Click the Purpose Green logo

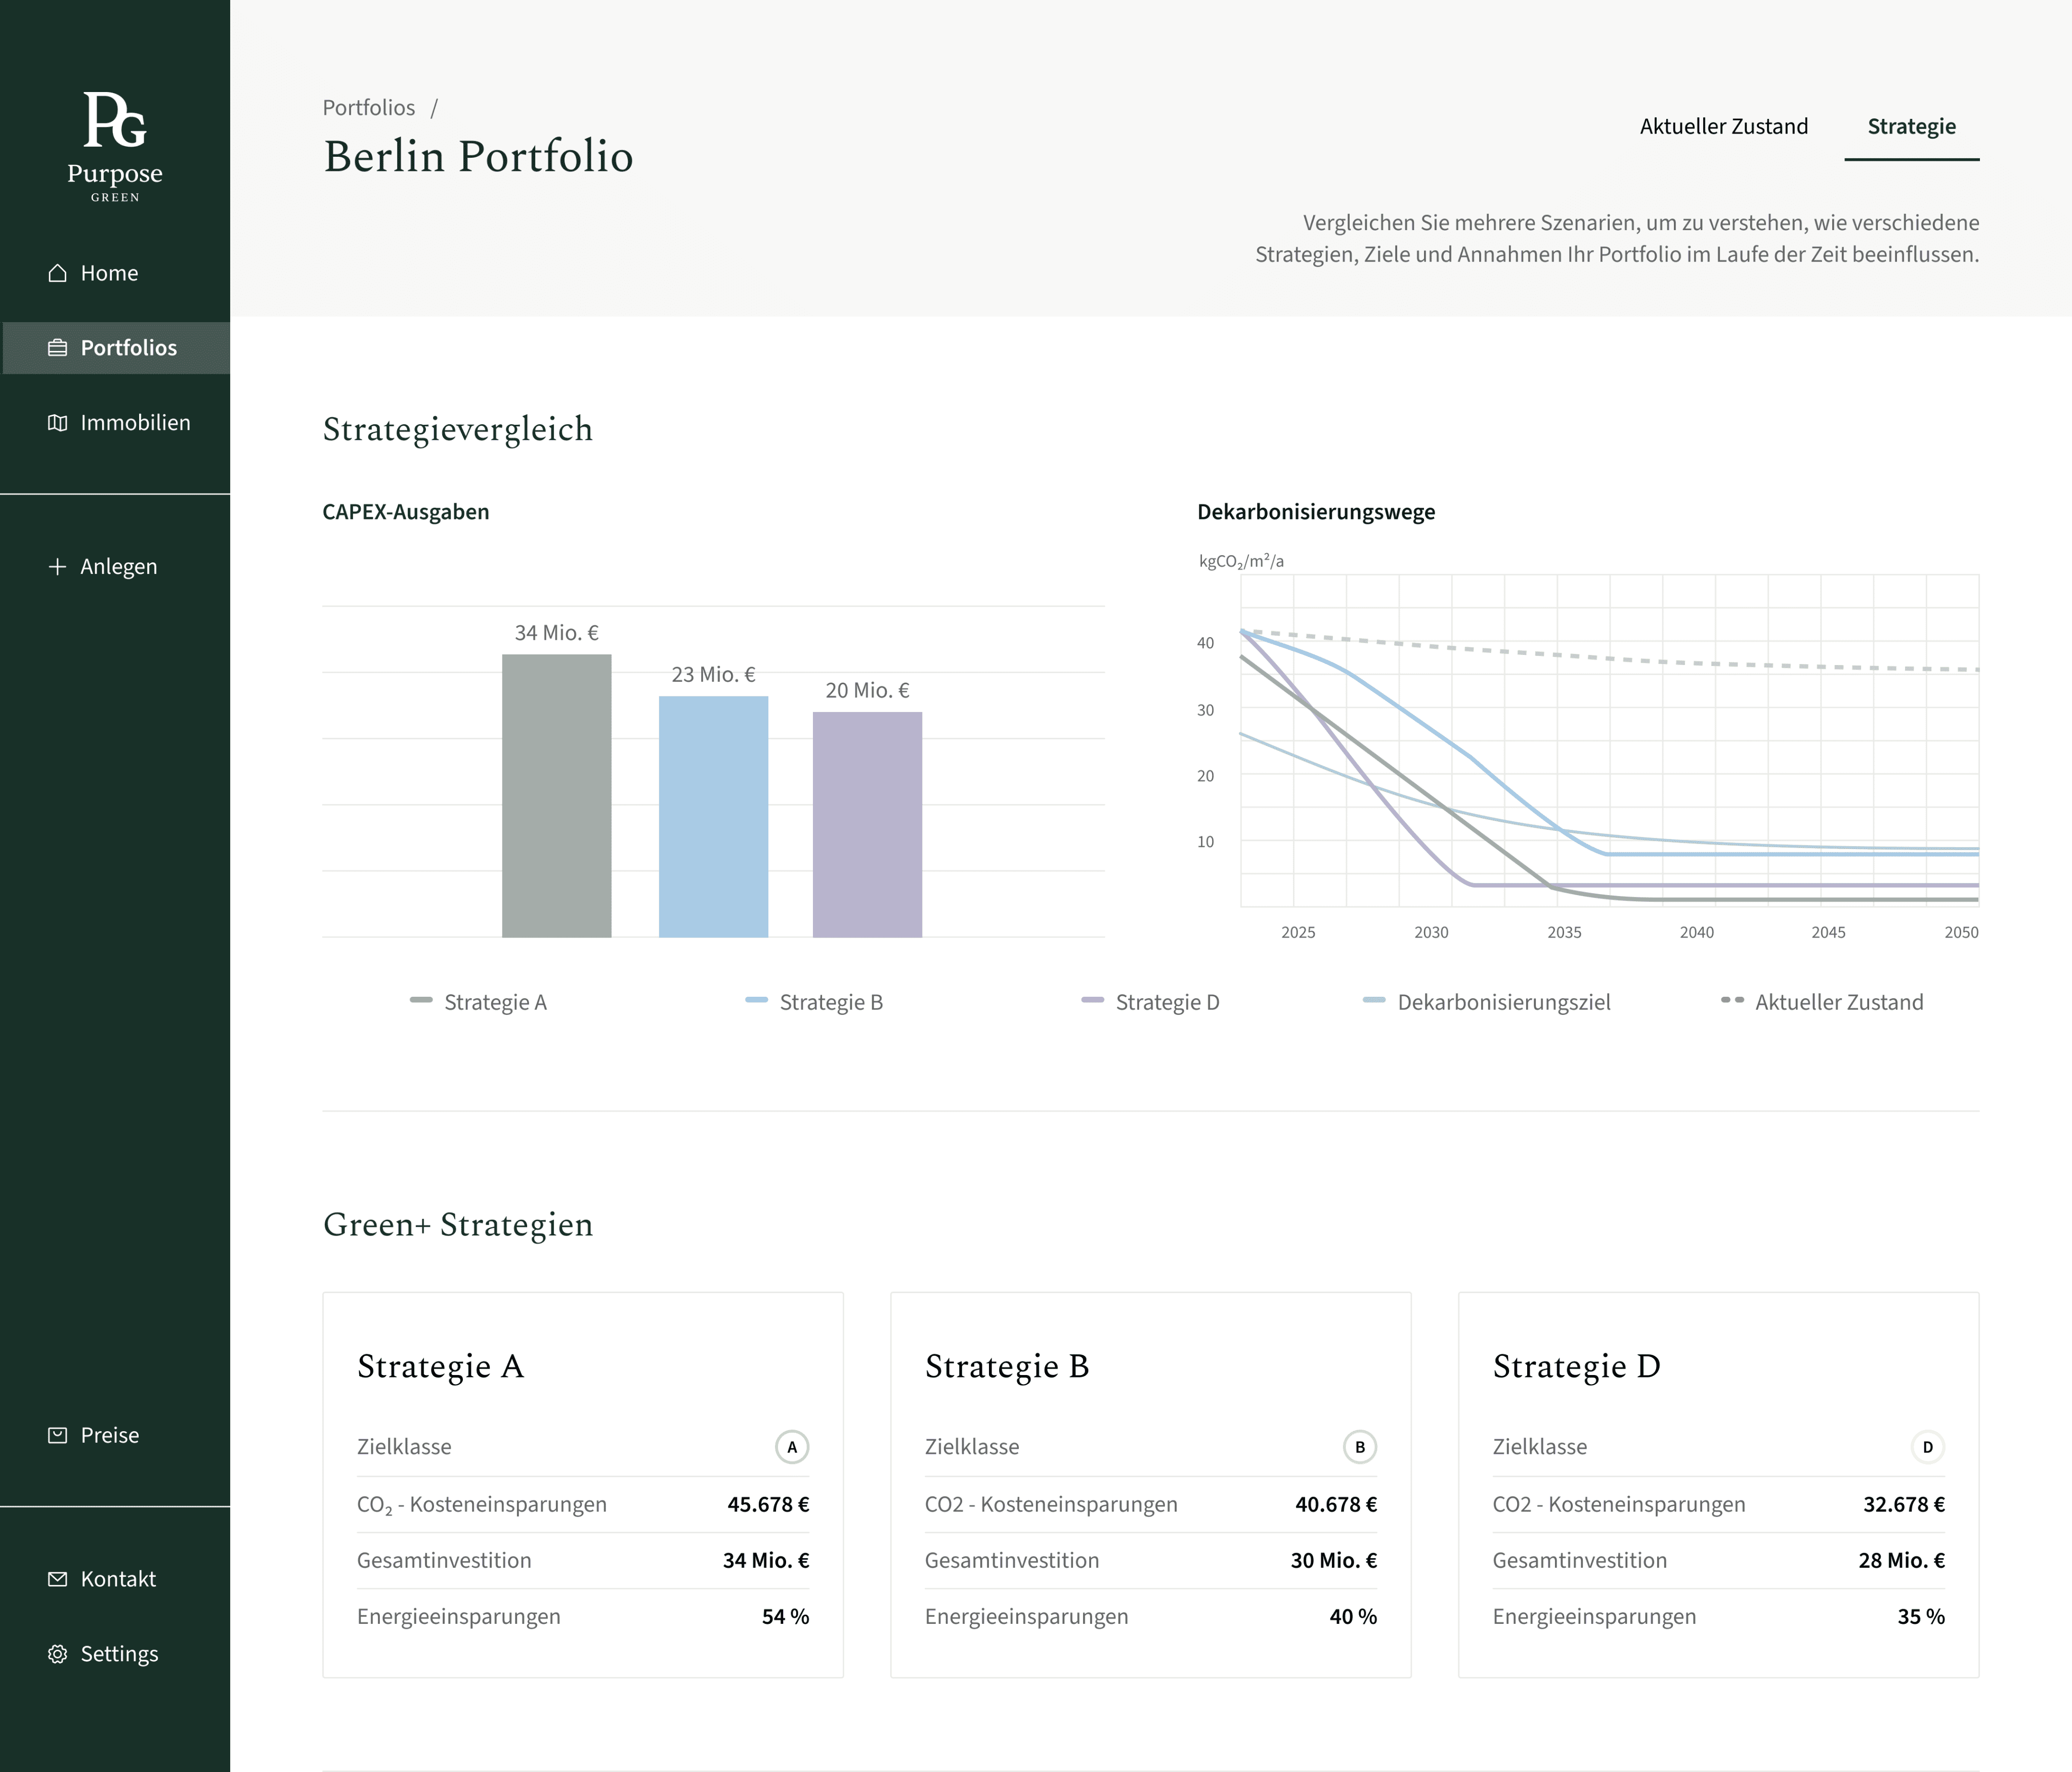pyautogui.click(x=115, y=145)
